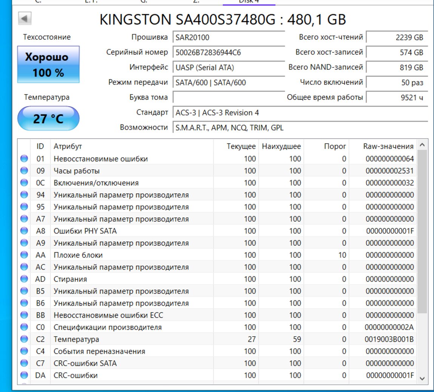The image size is (434, 392).
Task: Click the scrollbar up arrow in attribute list
Action: point(422,145)
